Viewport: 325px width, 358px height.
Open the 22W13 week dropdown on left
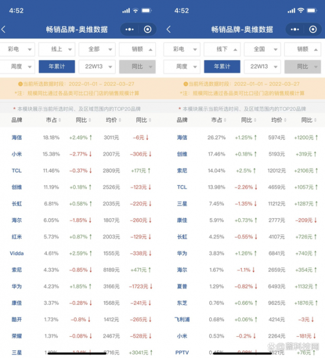coord(97,66)
